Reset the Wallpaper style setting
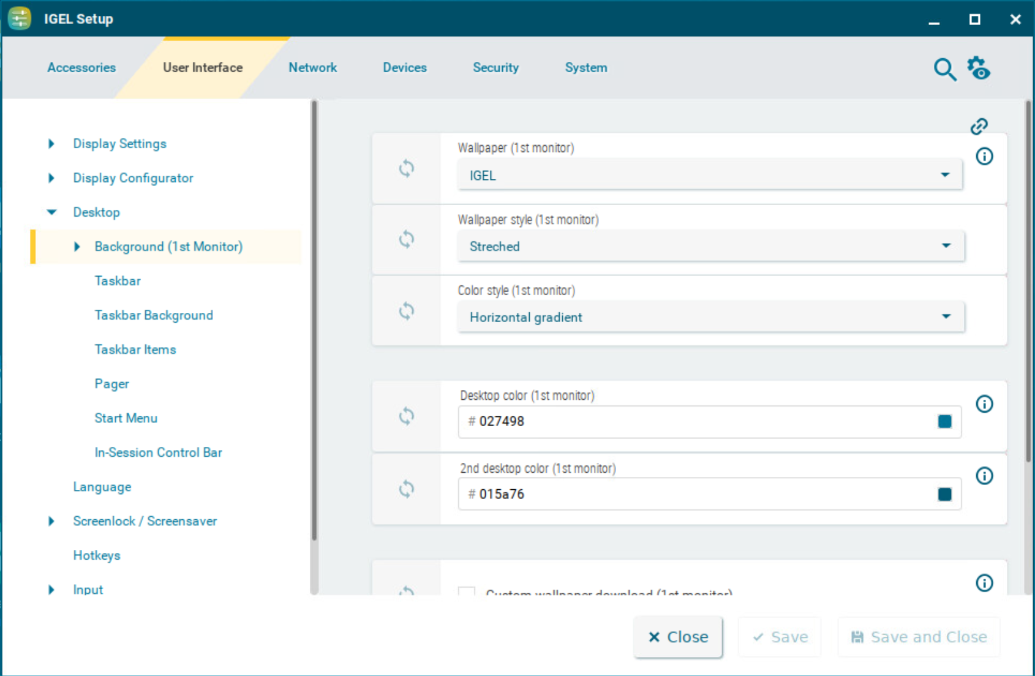This screenshot has width=1035, height=676. pyautogui.click(x=406, y=239)
